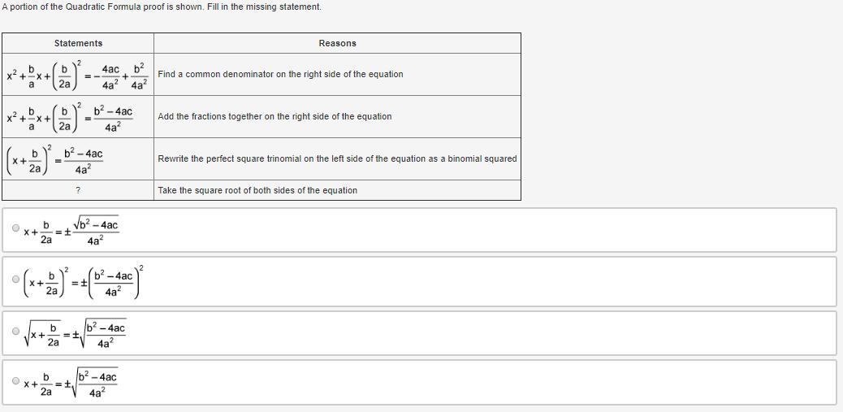Click 'Rewrite the perfect square trinomial' reason text
This screenshot has height=412, width=843.
[x=337, y=158]
